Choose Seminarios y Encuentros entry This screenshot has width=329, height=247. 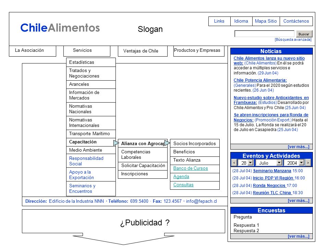91,189
